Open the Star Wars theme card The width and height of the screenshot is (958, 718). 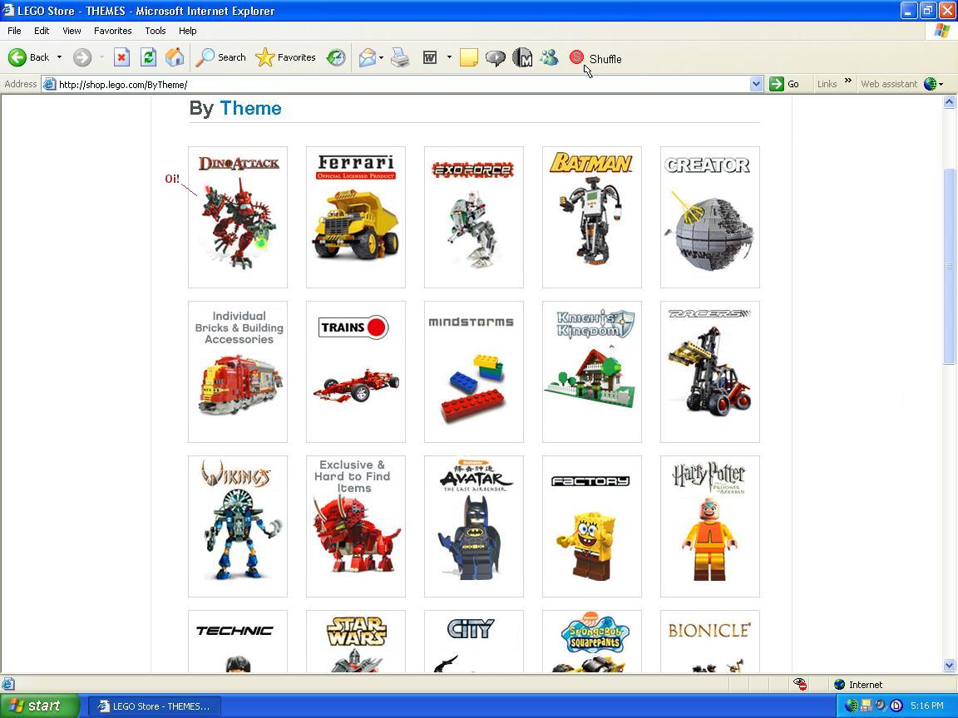click(356, 642)
